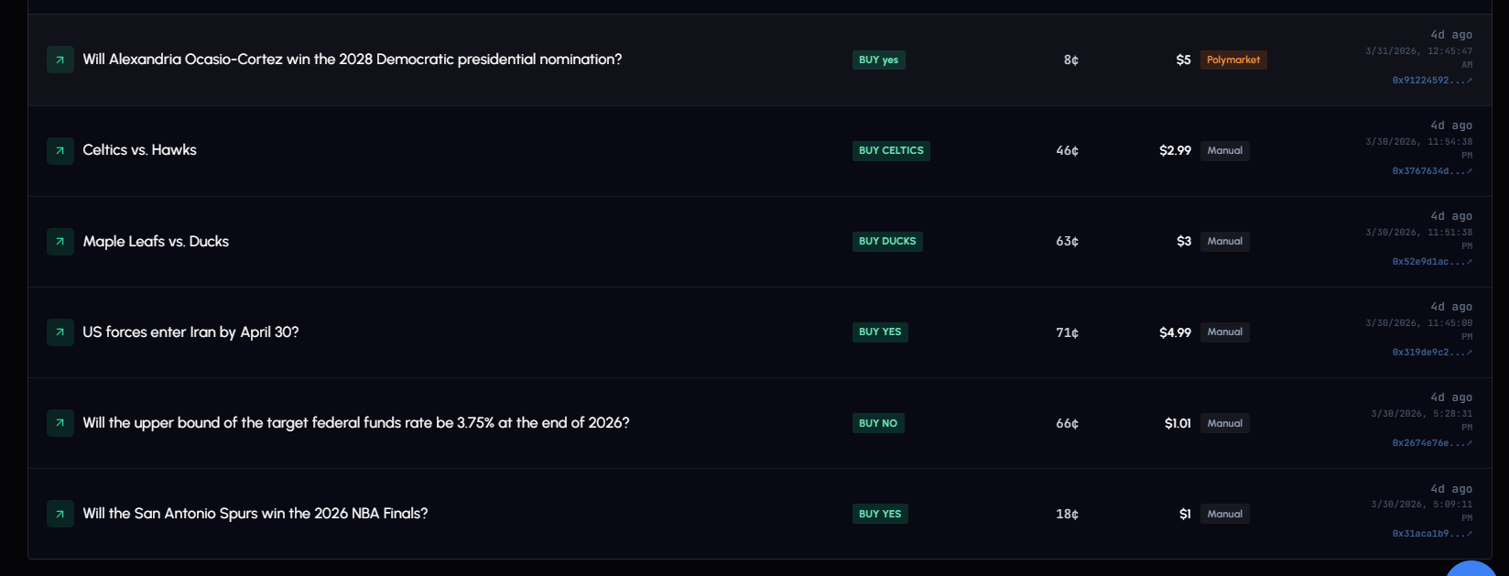Open the Spurs NBA Finals market arrow icon
1509x576 pixels.
60,513
